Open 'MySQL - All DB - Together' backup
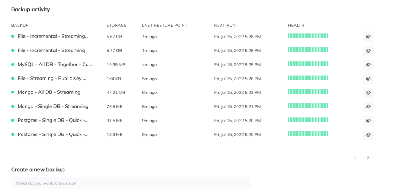409x191 pixels. [55, 64]
